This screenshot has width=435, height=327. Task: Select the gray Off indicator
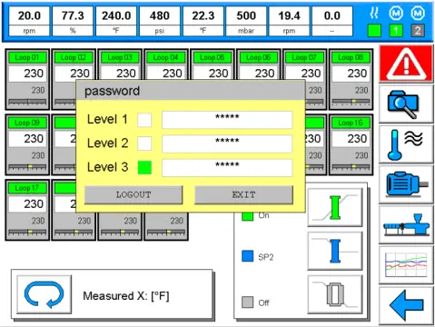(248, 302)
